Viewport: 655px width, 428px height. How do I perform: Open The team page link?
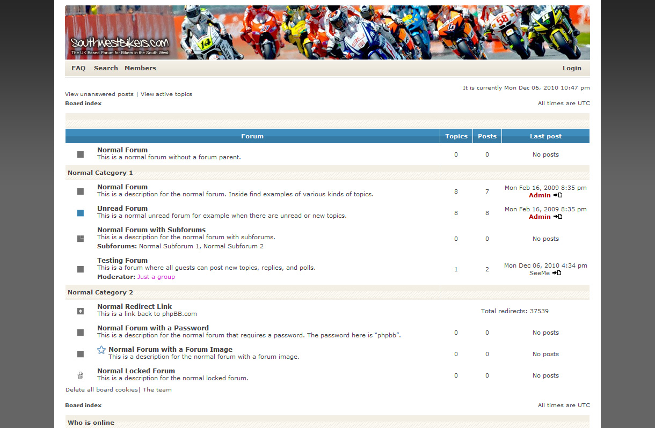(x=157, y=390)
